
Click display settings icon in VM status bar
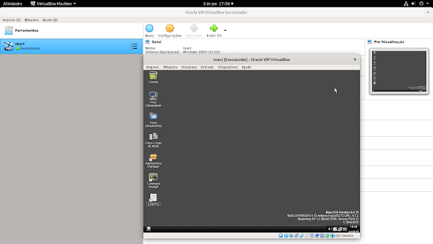point(312,236)
